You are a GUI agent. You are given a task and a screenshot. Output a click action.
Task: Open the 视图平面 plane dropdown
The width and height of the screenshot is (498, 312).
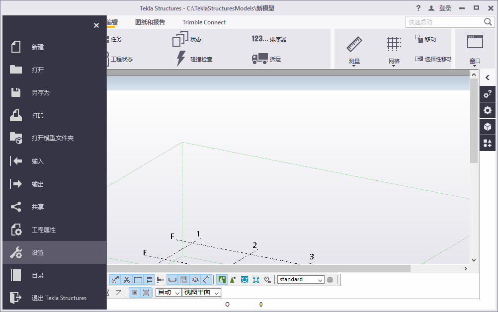pos(202,293)
